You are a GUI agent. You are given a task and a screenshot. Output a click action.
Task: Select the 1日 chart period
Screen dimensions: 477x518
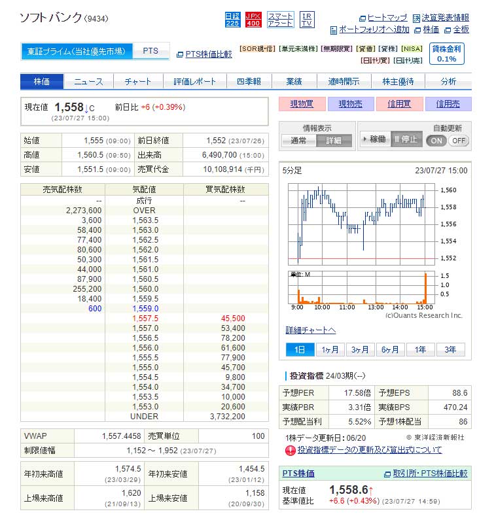(300, 349)
